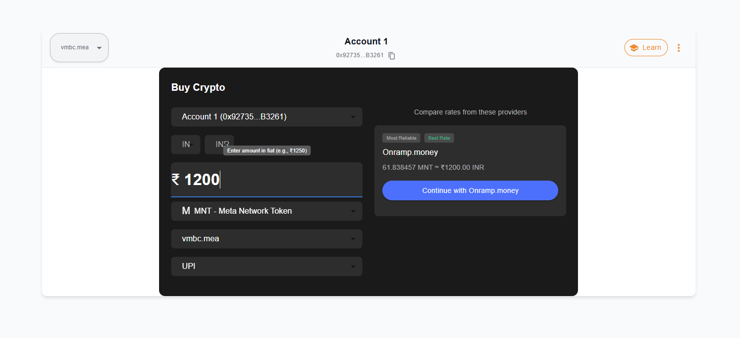
Task: Click the 61.838457 MNT rate quote
Action: 433,167
